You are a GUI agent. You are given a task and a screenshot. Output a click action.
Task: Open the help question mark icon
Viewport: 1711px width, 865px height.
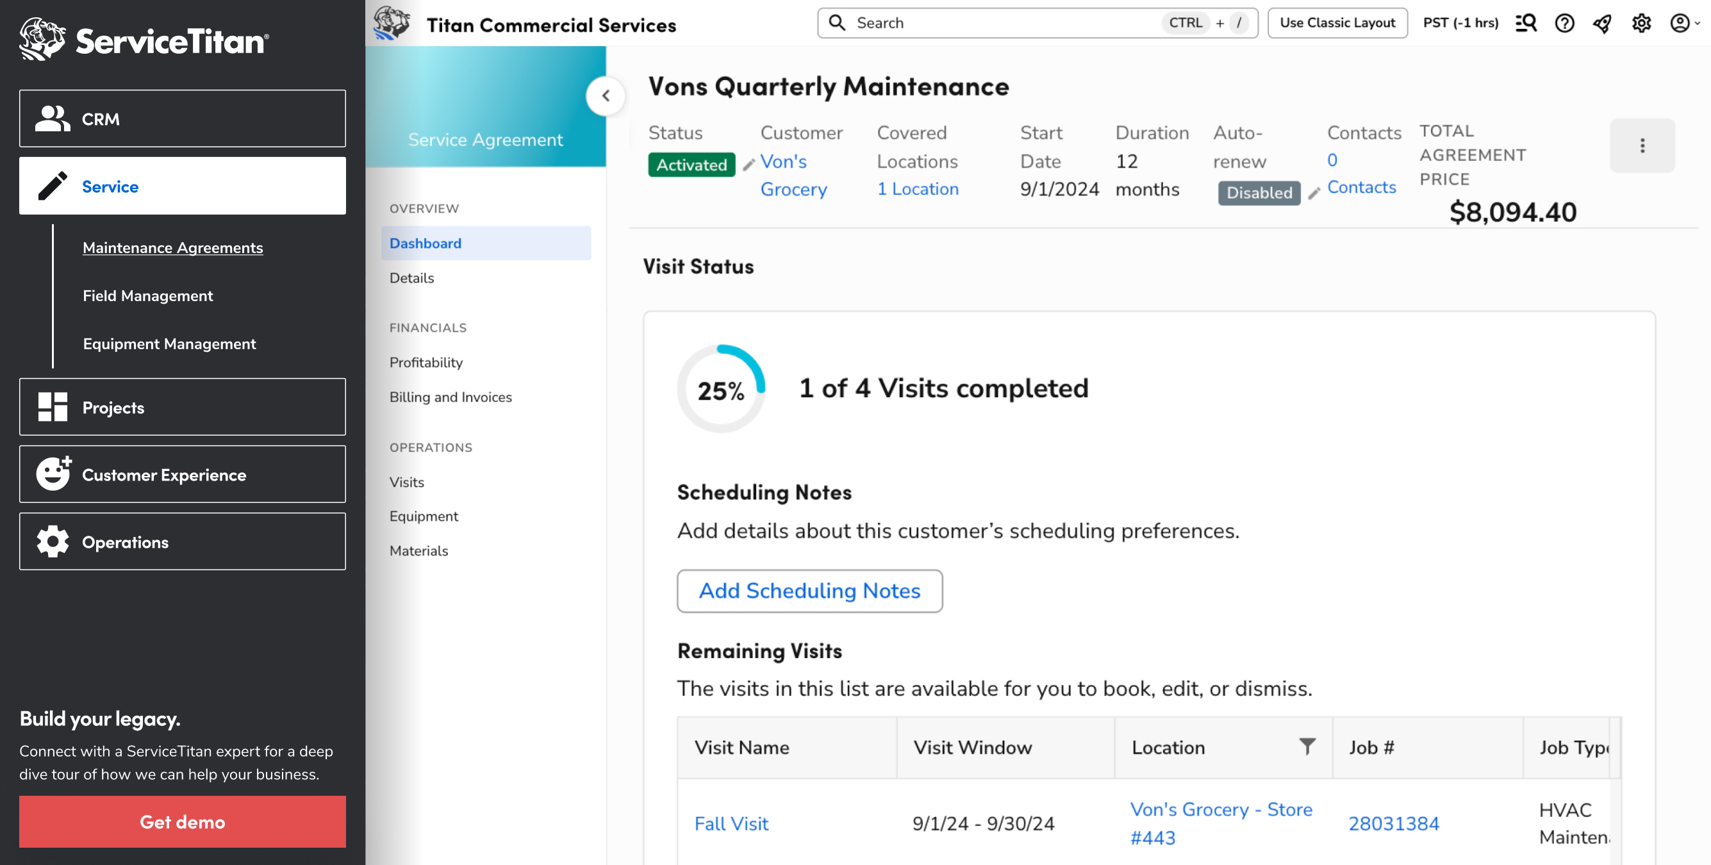pyautogui.click(x=1564, y=23)
